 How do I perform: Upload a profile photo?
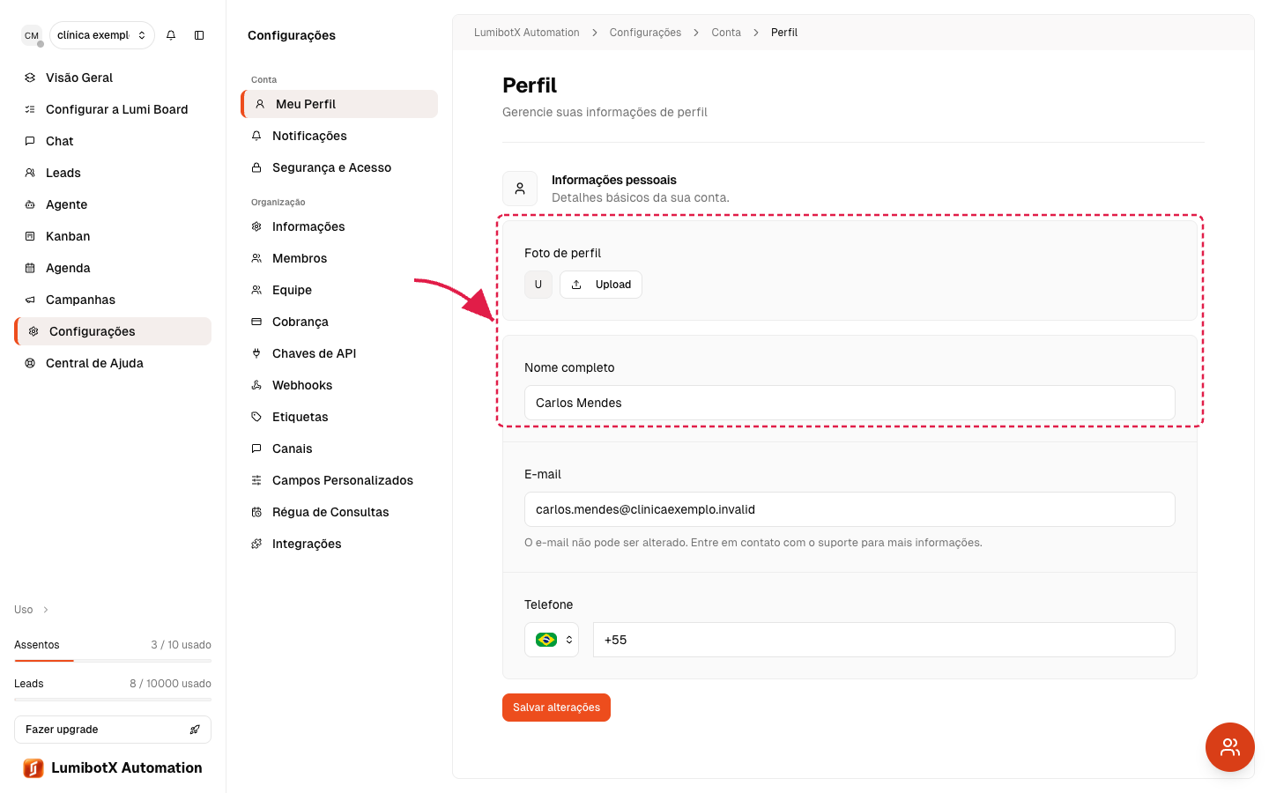(x=601, y=285)
